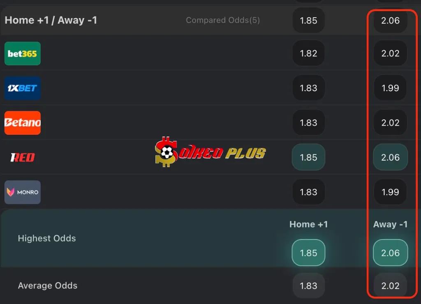Click the red highlighted Away -1 column outline
The image size is (421, 304).
tap(391, 152)
